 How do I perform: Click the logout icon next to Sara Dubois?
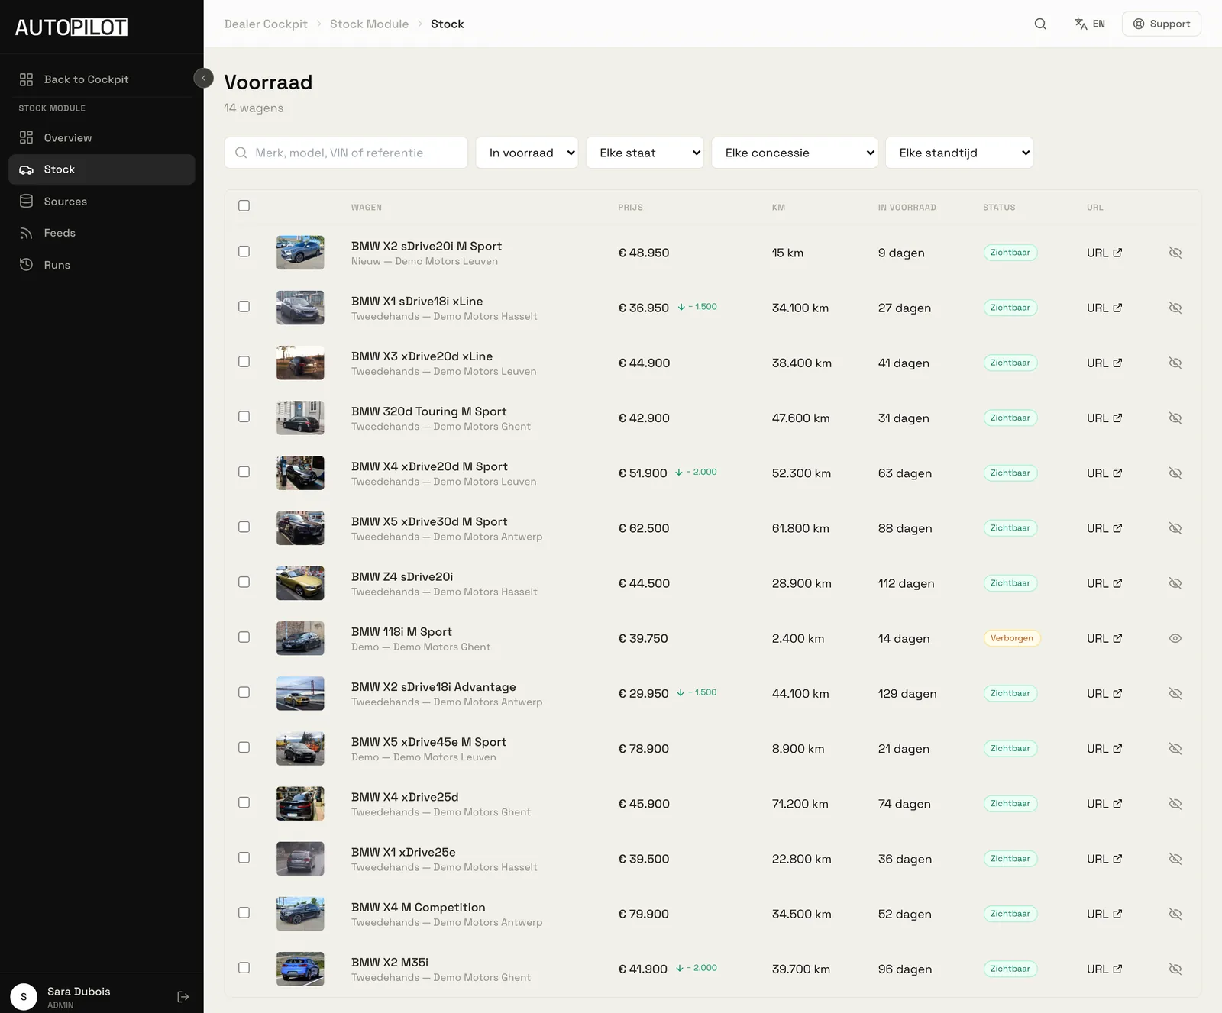tap(183, 997)
